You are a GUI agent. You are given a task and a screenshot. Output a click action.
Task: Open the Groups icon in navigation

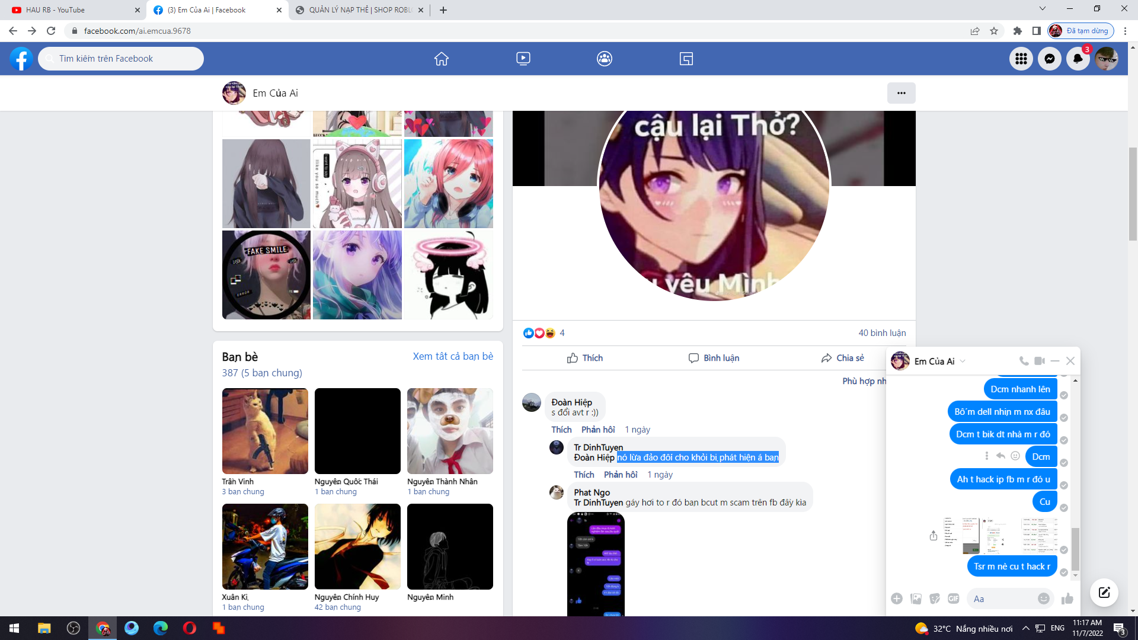pos(604,59)
